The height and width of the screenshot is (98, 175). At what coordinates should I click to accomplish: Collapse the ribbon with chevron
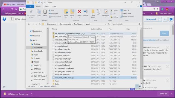point(138,6)
